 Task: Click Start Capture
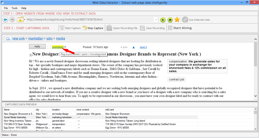(x=70, y=28)
